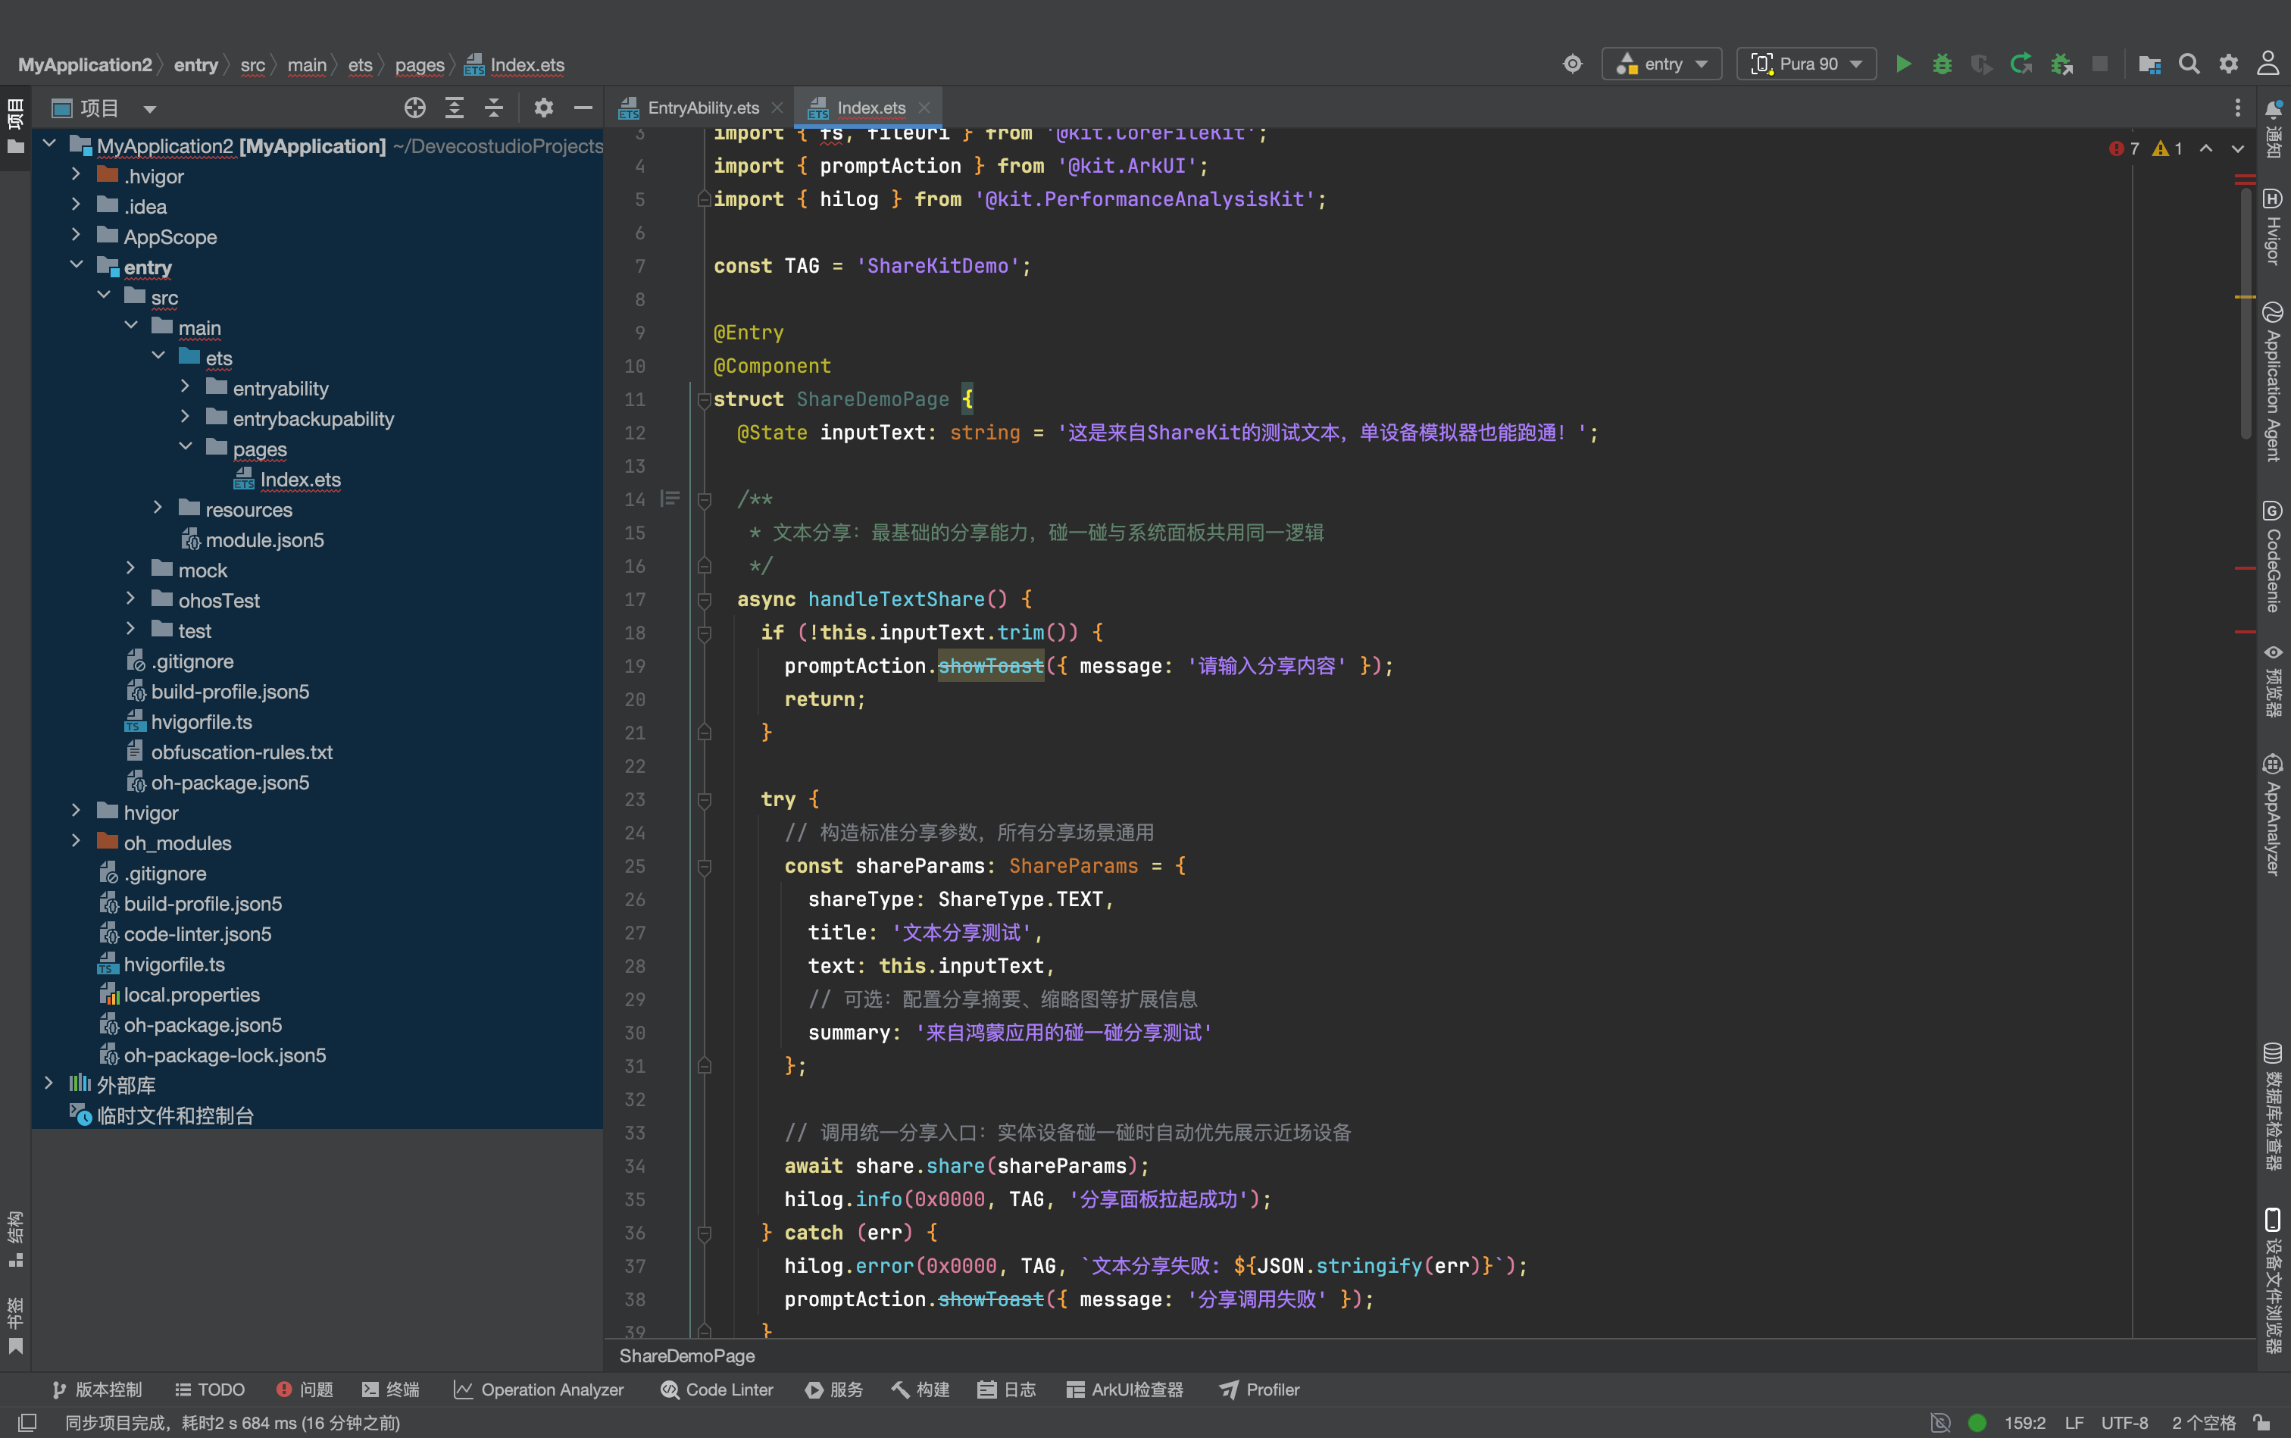Click the UTF-8 encoding in status bar

(2124, 1422)
